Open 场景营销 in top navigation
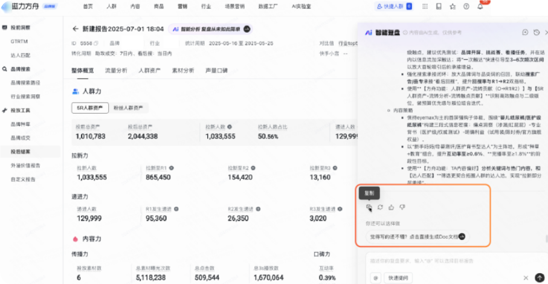Image resolution: width=548 pixels, height=284 pixels. pyautogui.click(x=234, y=6)
